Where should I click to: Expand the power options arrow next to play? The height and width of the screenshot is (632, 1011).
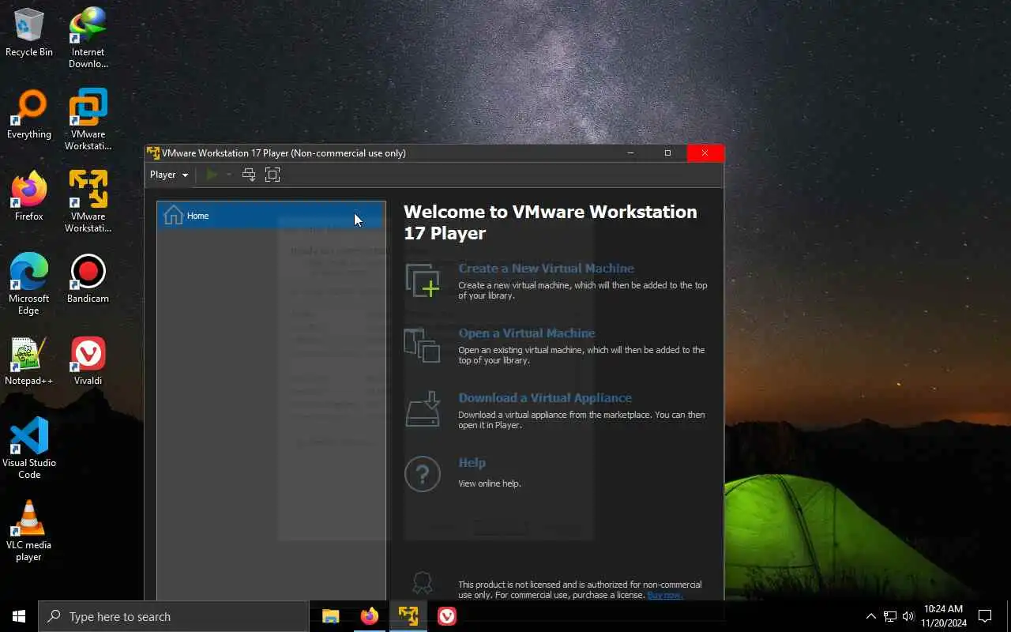[228, 175]
